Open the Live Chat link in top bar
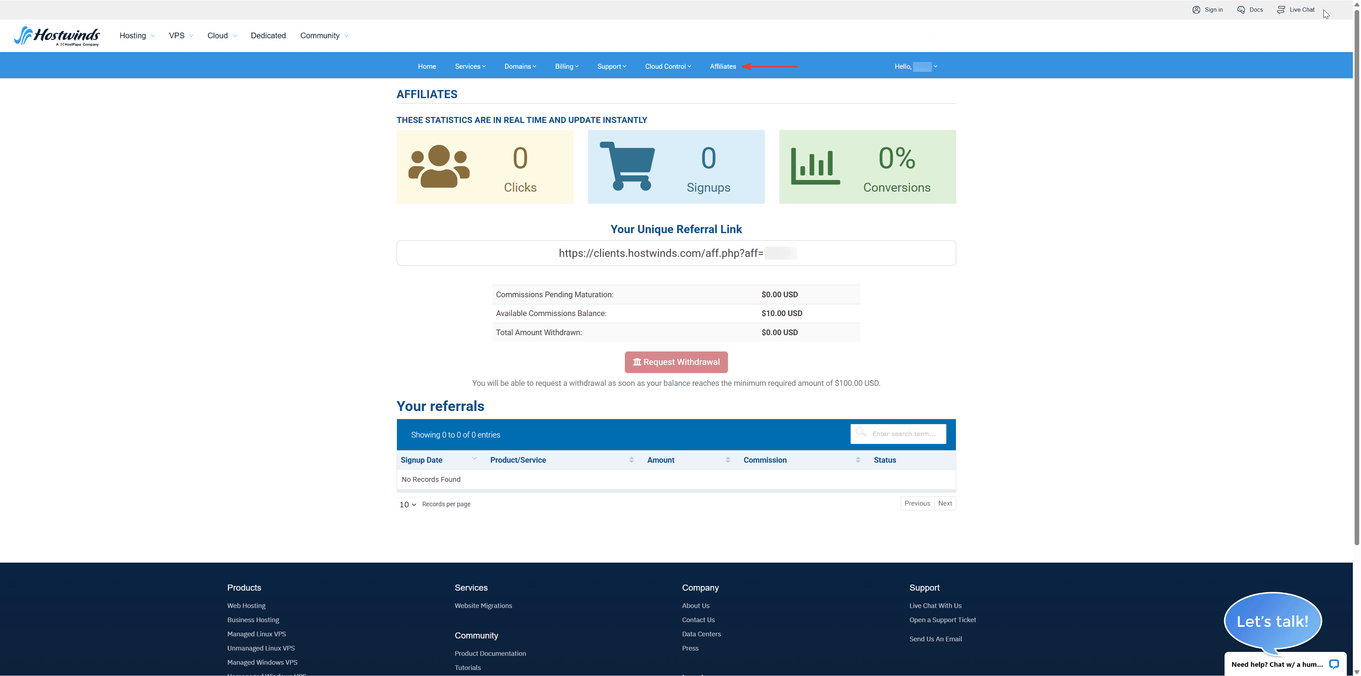1361x676 pixels. [x=1302, y=10]
